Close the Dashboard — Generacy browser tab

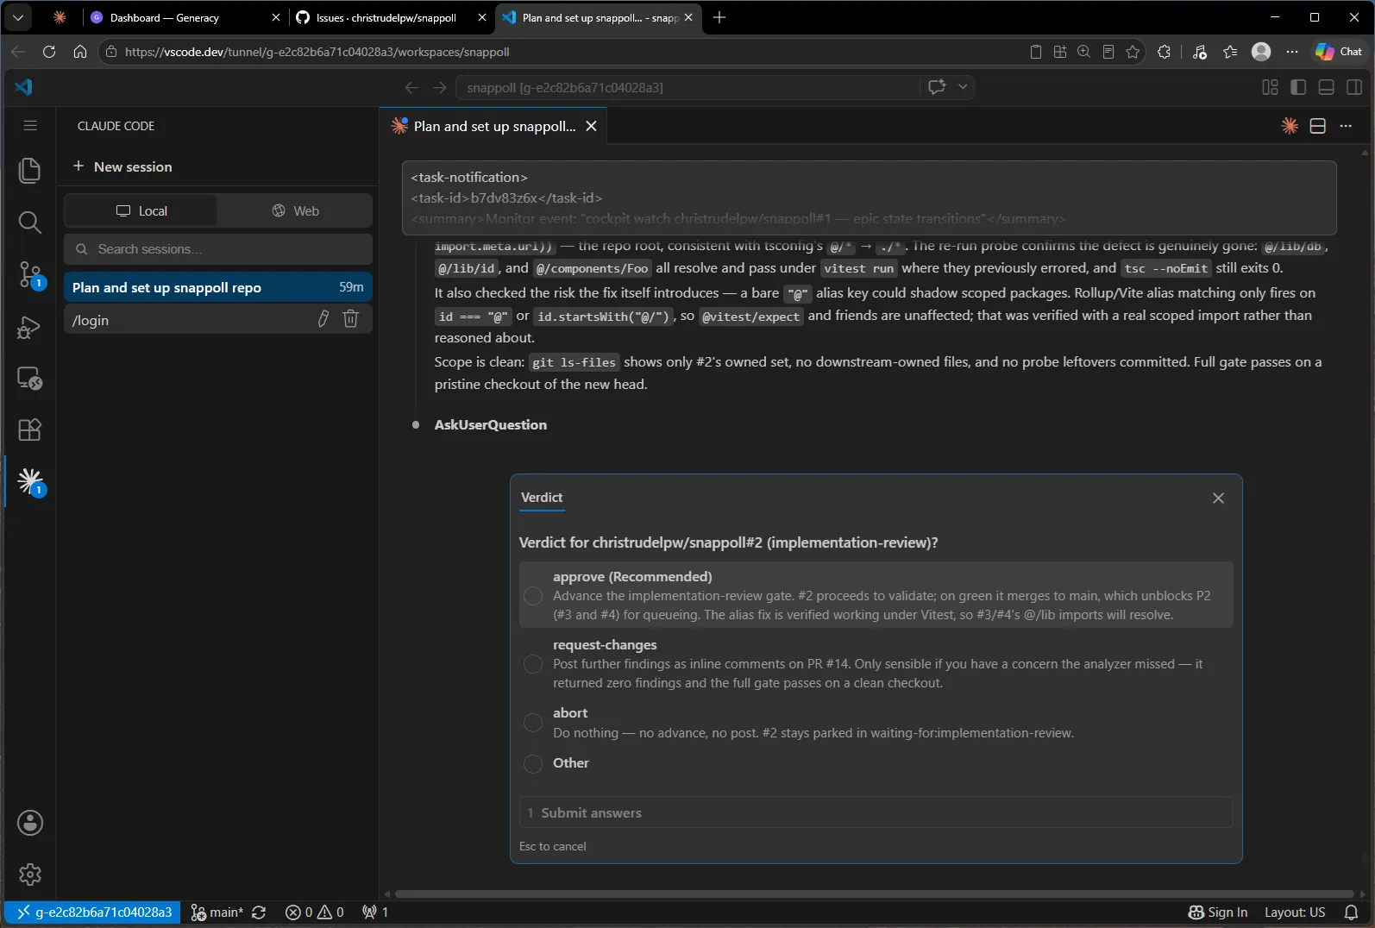coord(276,17)
